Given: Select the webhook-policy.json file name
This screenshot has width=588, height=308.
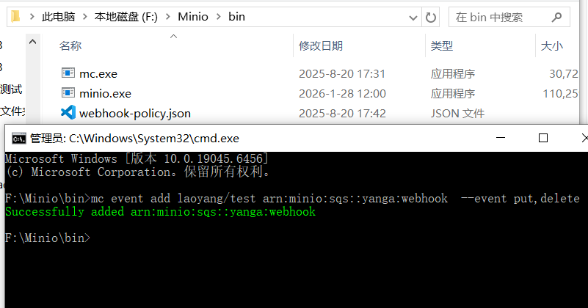Looking at the screenshot, I should pyautogui.click(x=135, y=113).
